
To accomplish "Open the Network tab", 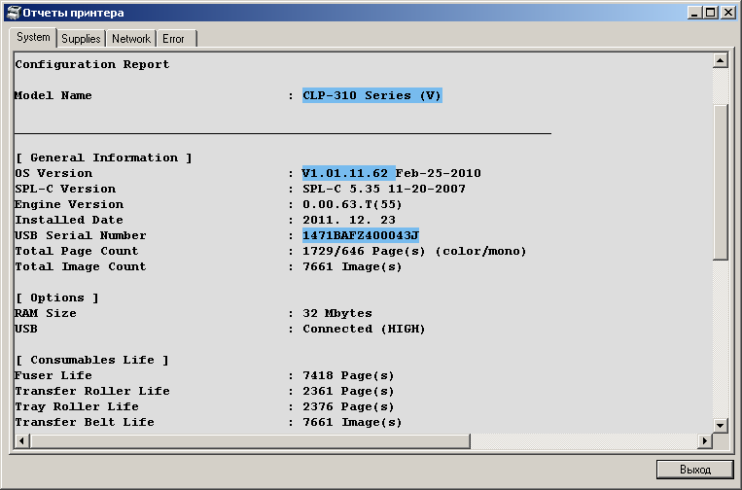I will [x=131, y=39].
